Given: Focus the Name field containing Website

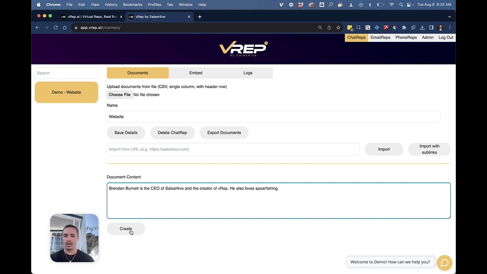Looking at the screenshot, I should coord(273,117).
